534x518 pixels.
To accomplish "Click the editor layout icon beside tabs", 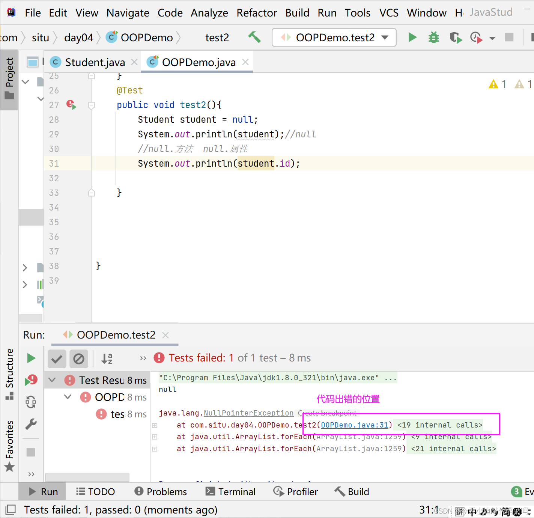I will pyautogui.click(x=33, y=62).
